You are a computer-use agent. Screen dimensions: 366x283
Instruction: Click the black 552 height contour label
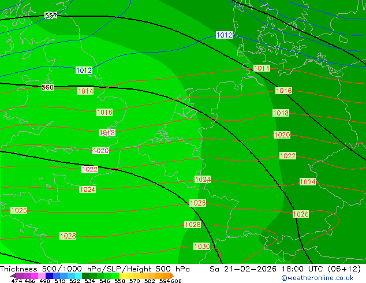point(51,16)
